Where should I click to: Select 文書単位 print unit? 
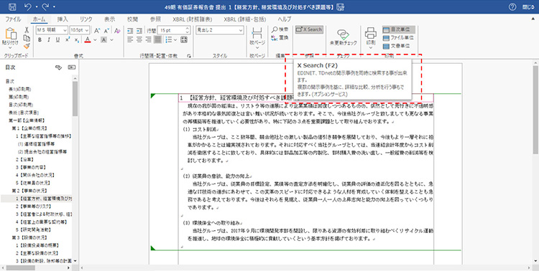[396, 46]
